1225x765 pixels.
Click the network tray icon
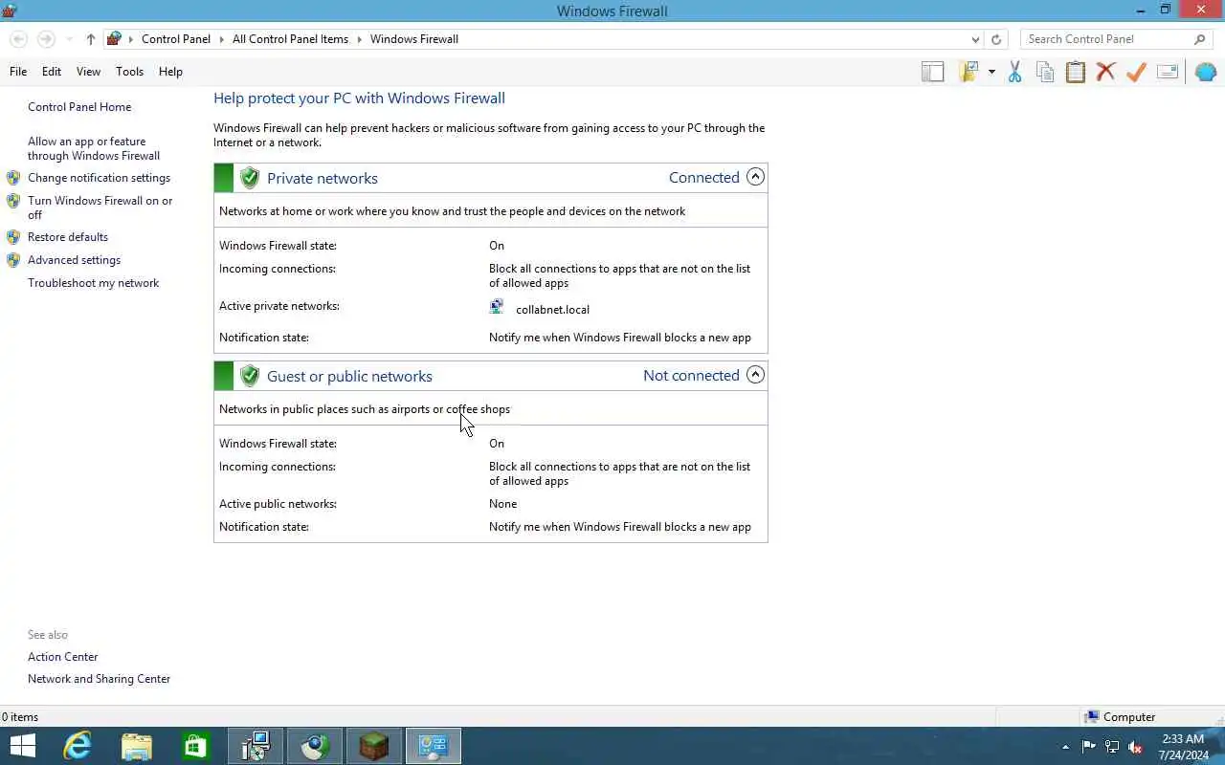[x=1112, y=747]
